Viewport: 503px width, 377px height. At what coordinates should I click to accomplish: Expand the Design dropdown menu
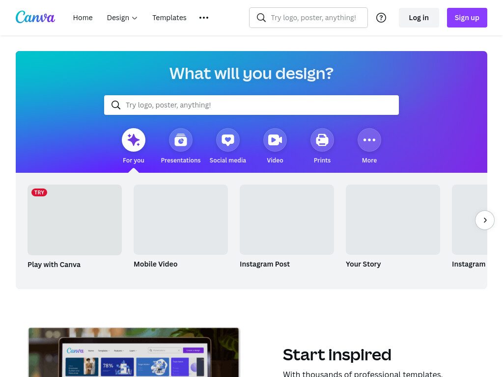click(x=122, y=18)
